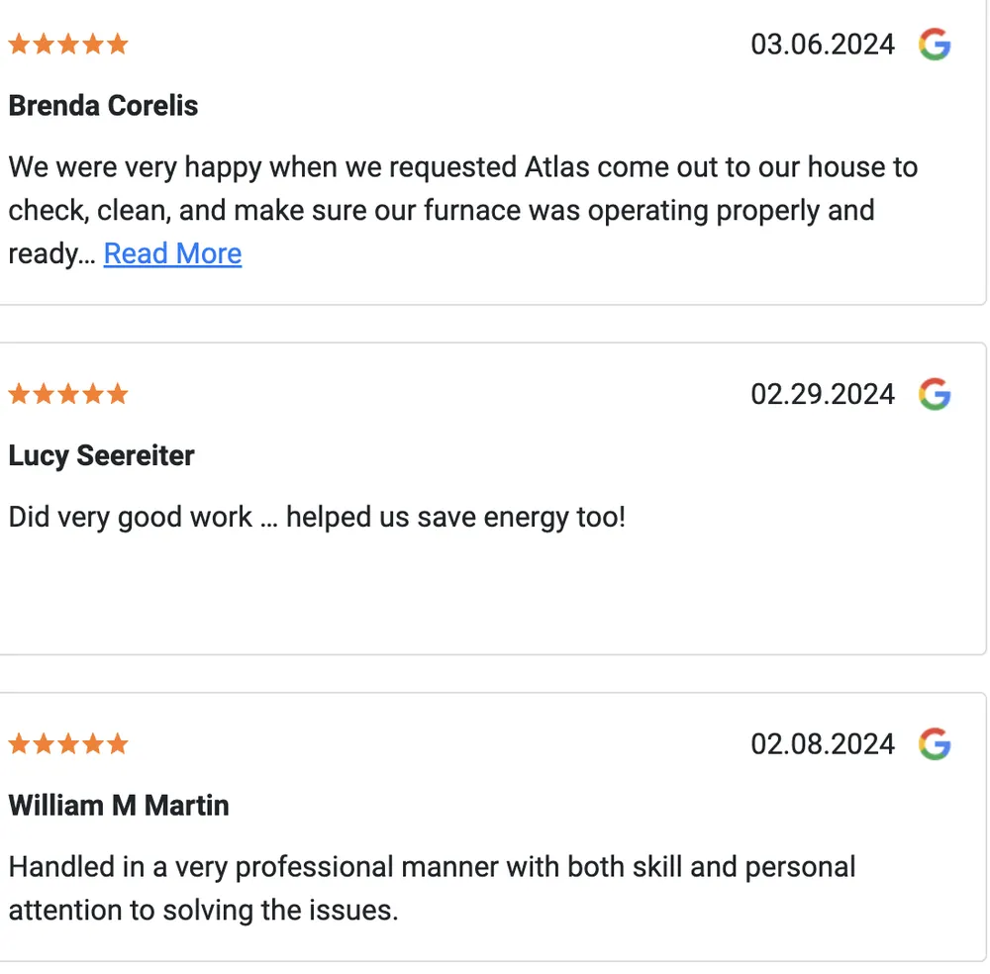Click the second star of William M Martin's rating
This screenshot has height=974, width=990.
(44, 743)
